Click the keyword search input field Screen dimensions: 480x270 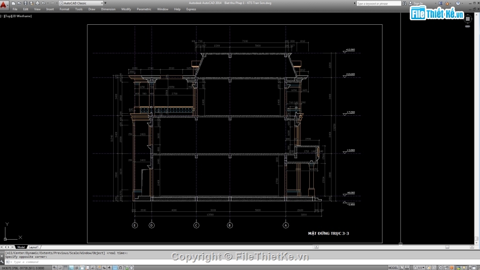point(378,4)
